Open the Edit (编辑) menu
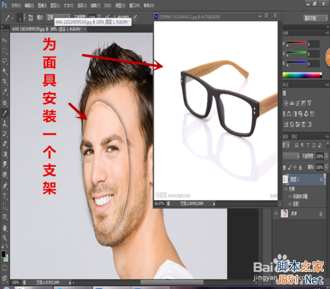The image size is (330, 289). 29,5
